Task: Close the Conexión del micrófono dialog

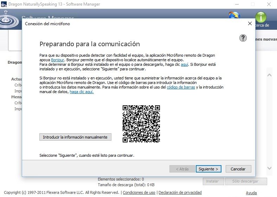Action: click(x=250, y=23)
